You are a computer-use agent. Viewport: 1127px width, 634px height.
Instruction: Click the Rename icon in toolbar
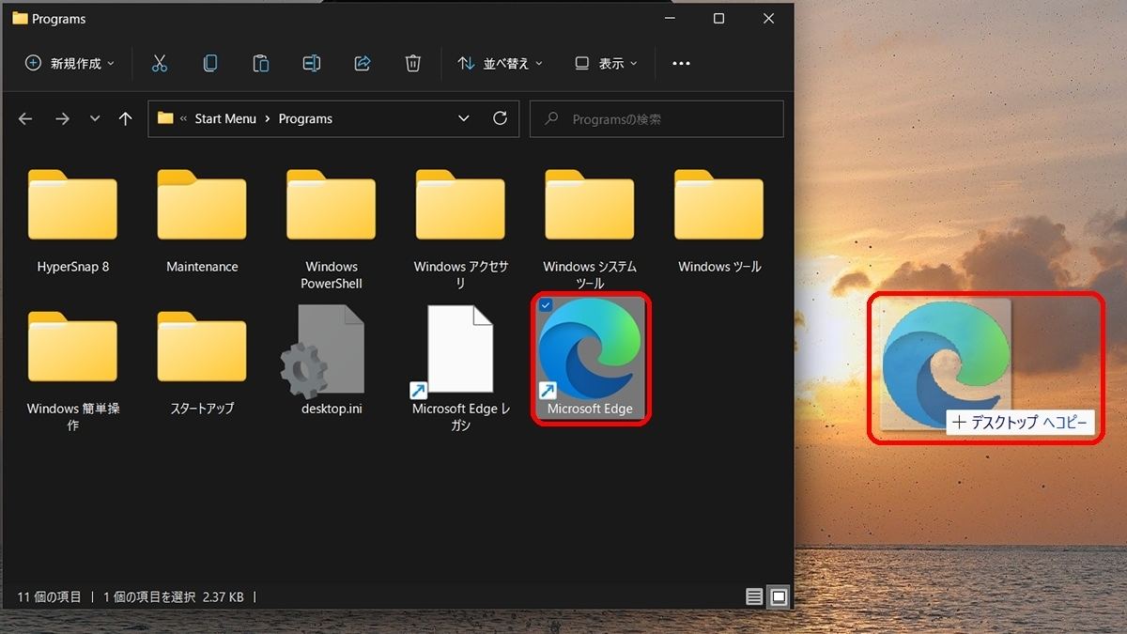click(x=312, y=63)
